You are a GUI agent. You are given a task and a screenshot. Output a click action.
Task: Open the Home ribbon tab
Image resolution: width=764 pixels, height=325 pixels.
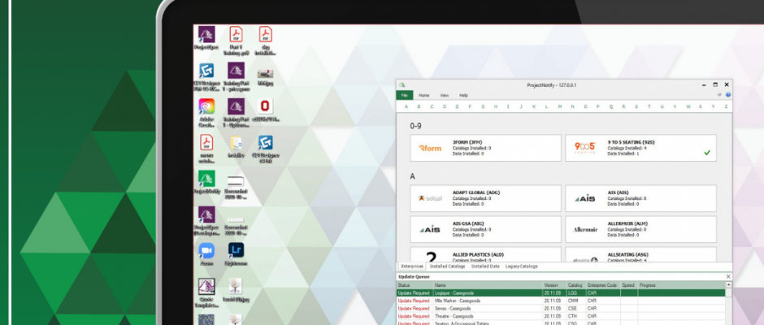(x=424, y=96)
